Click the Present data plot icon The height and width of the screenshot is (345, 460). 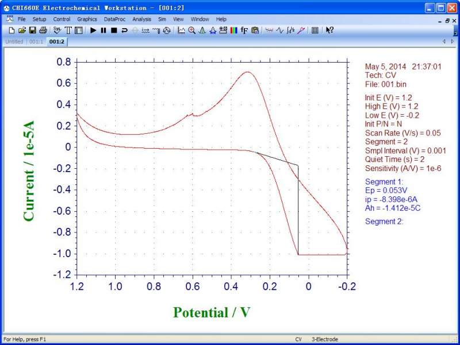pos(181,30)
